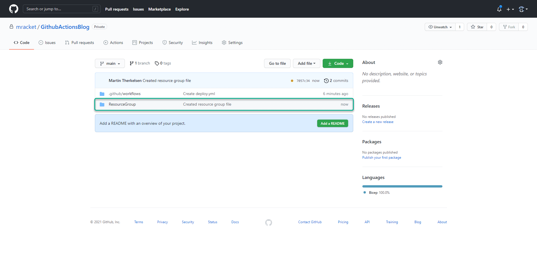Switch to the repository Security tab
The image size is (537, 268).
pyautogui.click(x=173, y=43)
